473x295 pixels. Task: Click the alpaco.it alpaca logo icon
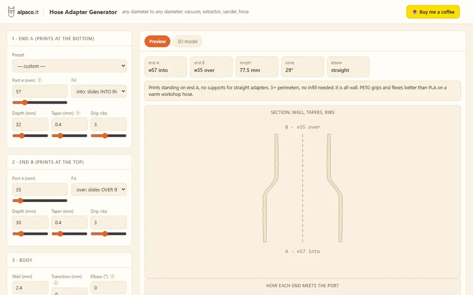pos(11,12)
